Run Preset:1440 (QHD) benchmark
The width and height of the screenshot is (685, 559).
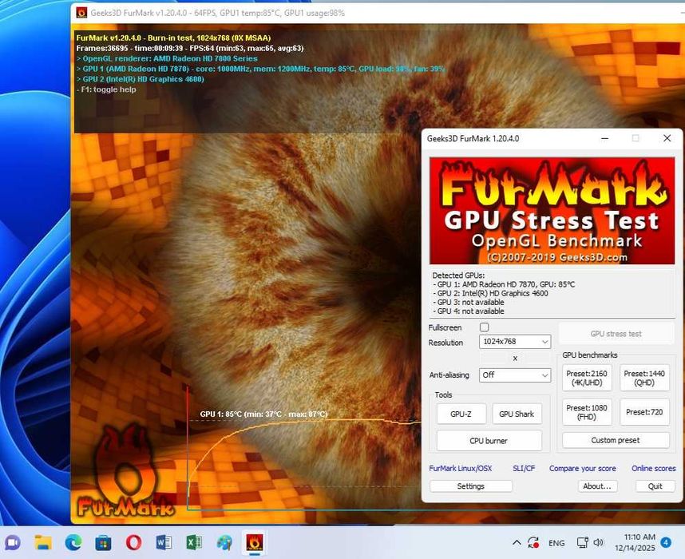point(644,378)
